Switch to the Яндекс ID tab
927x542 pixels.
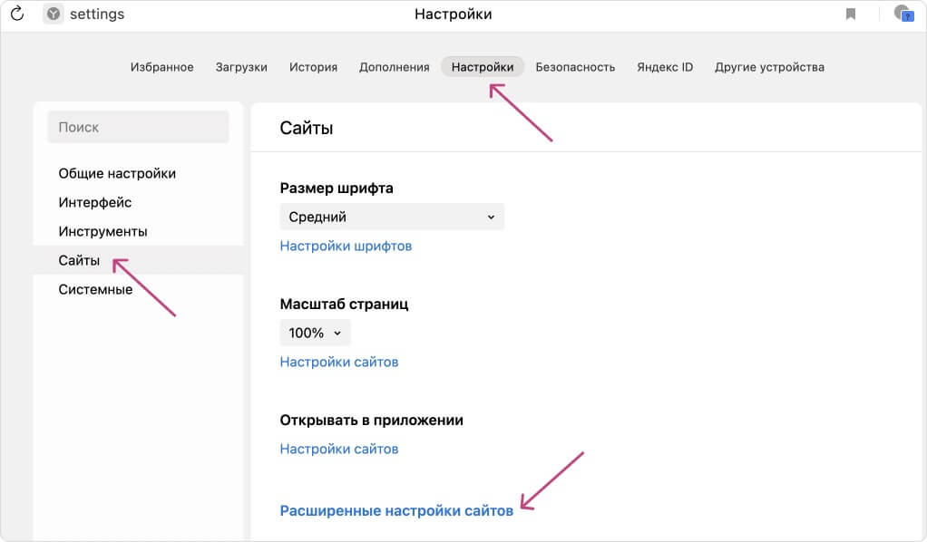click(665, 66)
